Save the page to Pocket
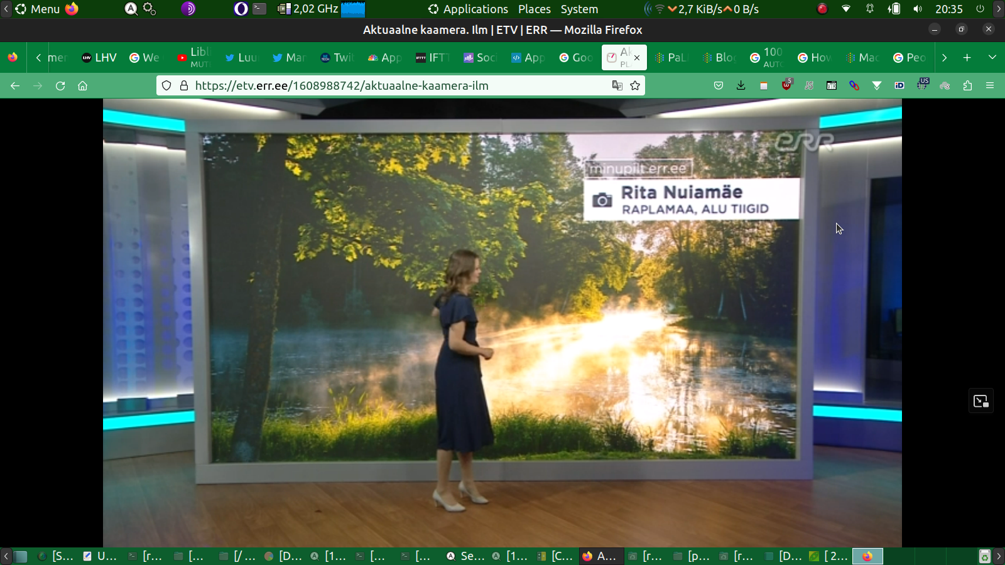1005x565 pixels. [x=719, y=85]
